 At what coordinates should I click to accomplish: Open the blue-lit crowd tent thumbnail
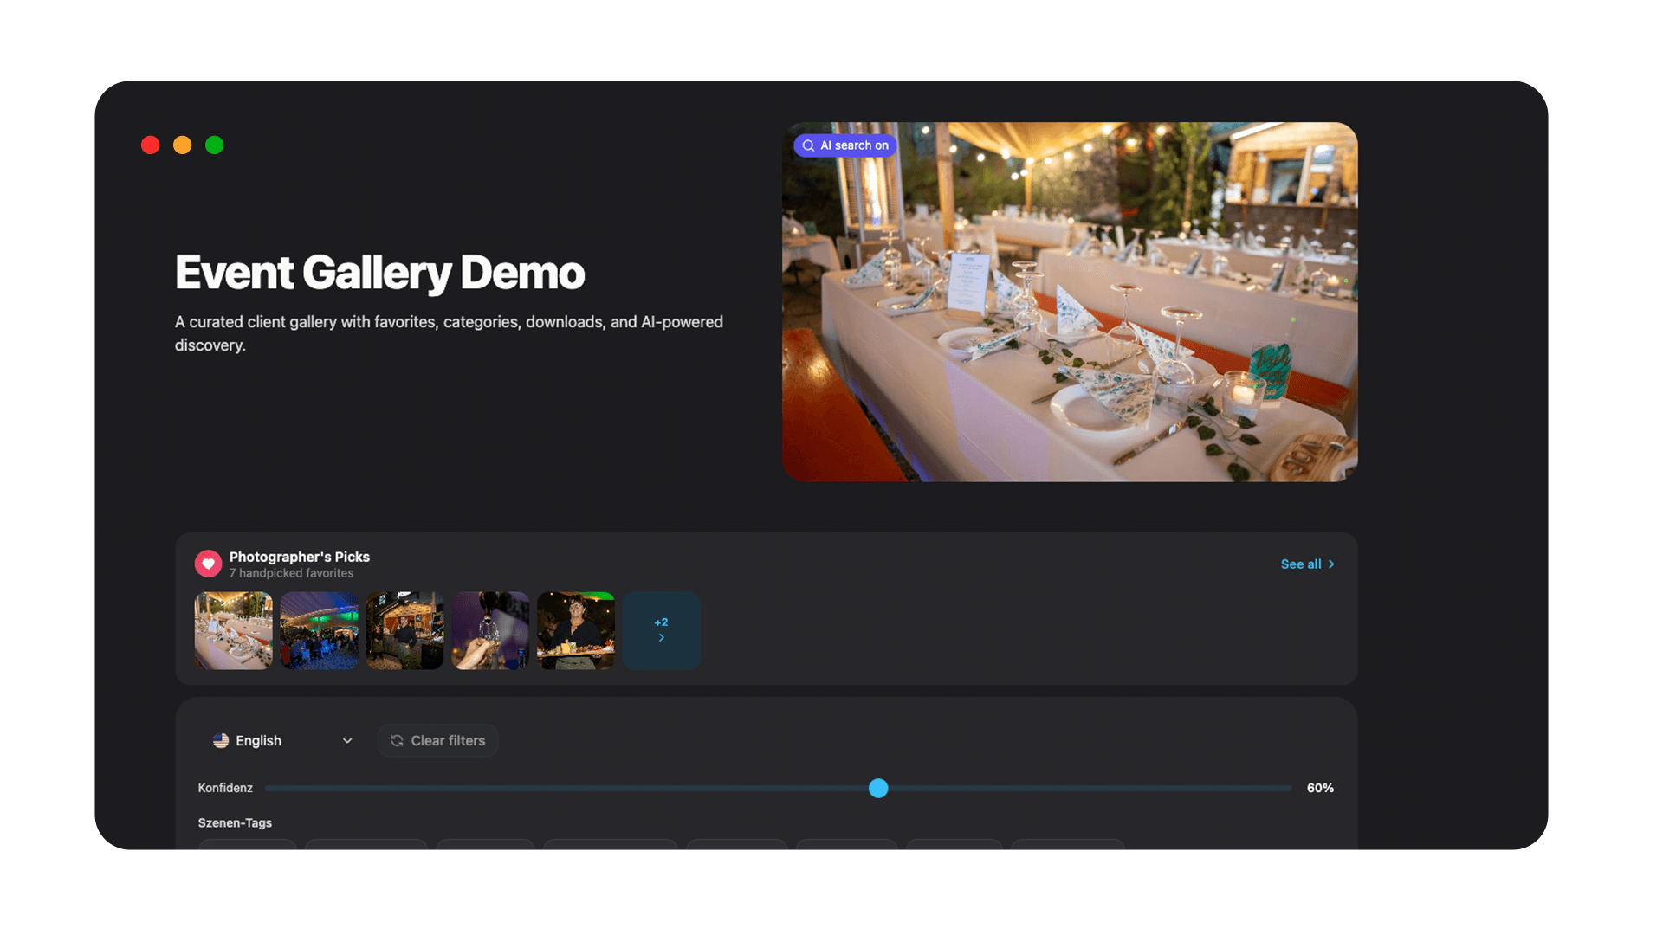click(x=319, y=630)
